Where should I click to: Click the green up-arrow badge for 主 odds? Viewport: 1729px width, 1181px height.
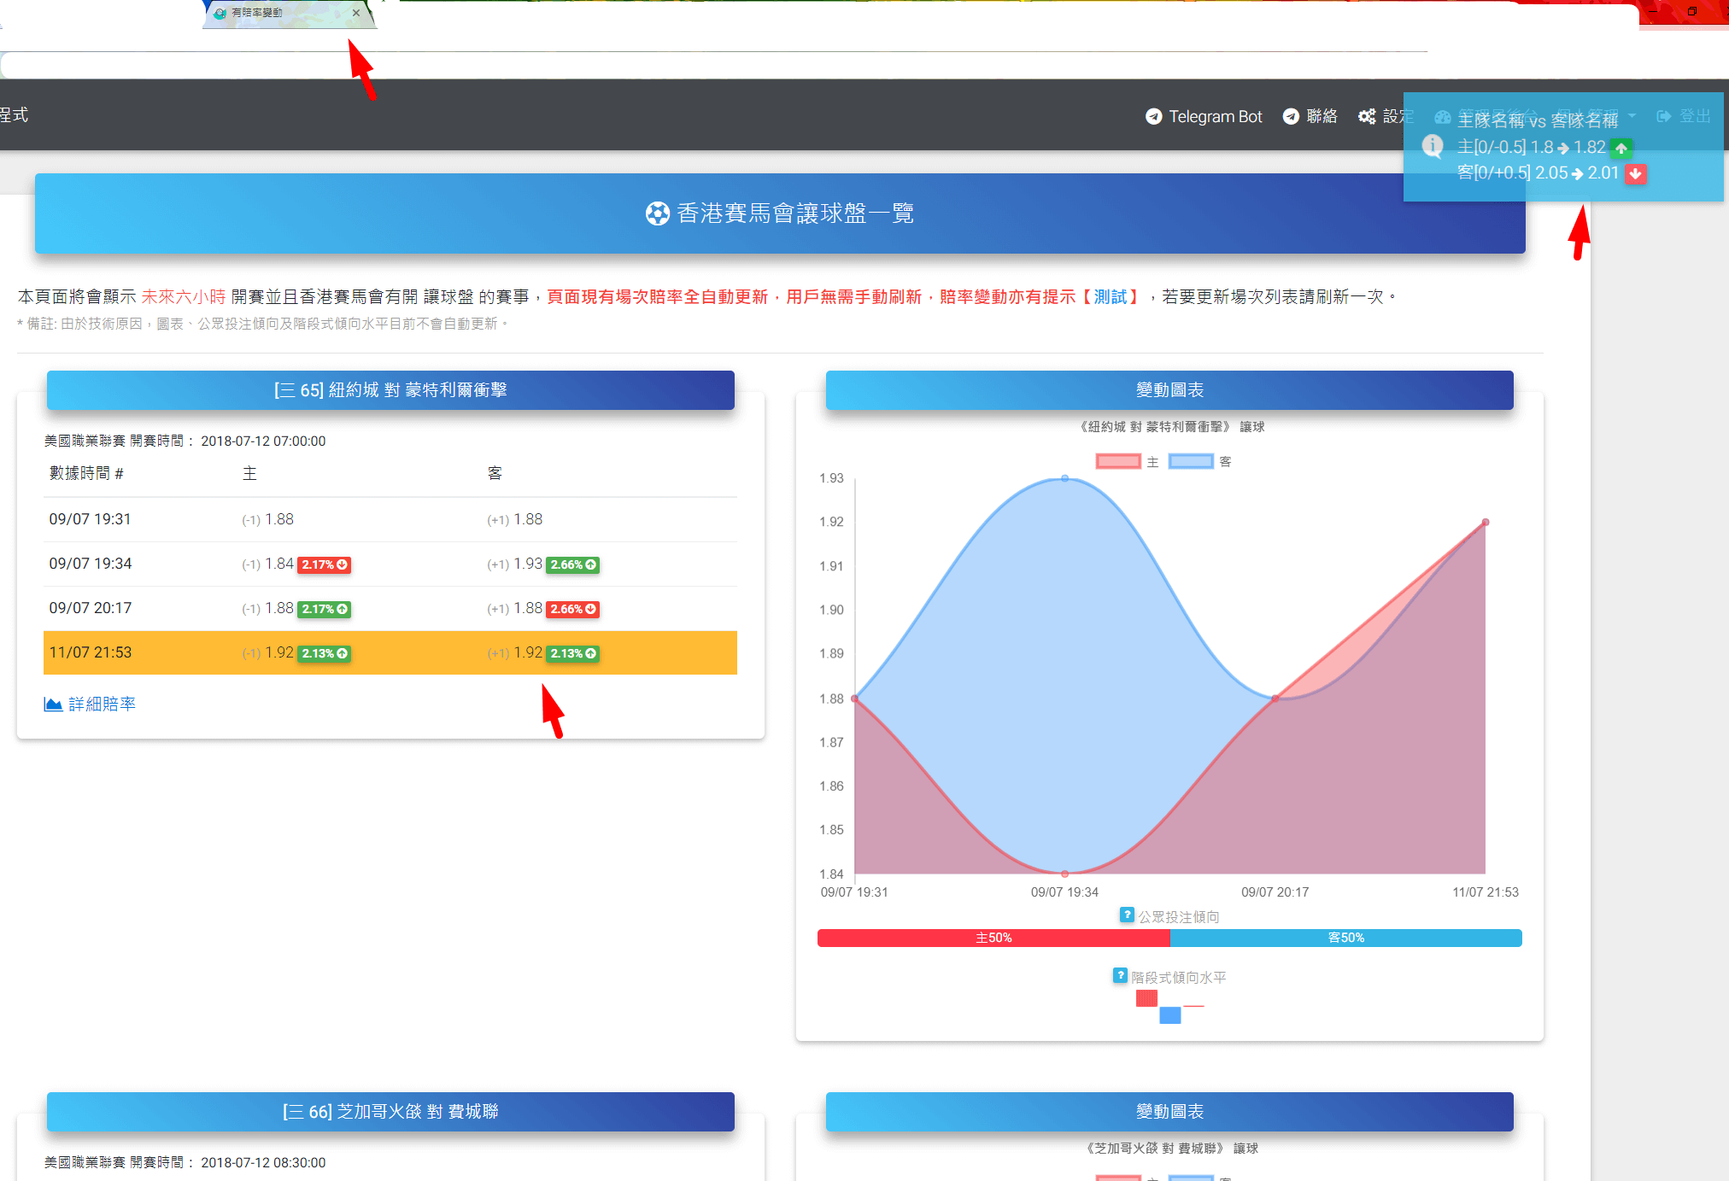tap(1621, 149)
